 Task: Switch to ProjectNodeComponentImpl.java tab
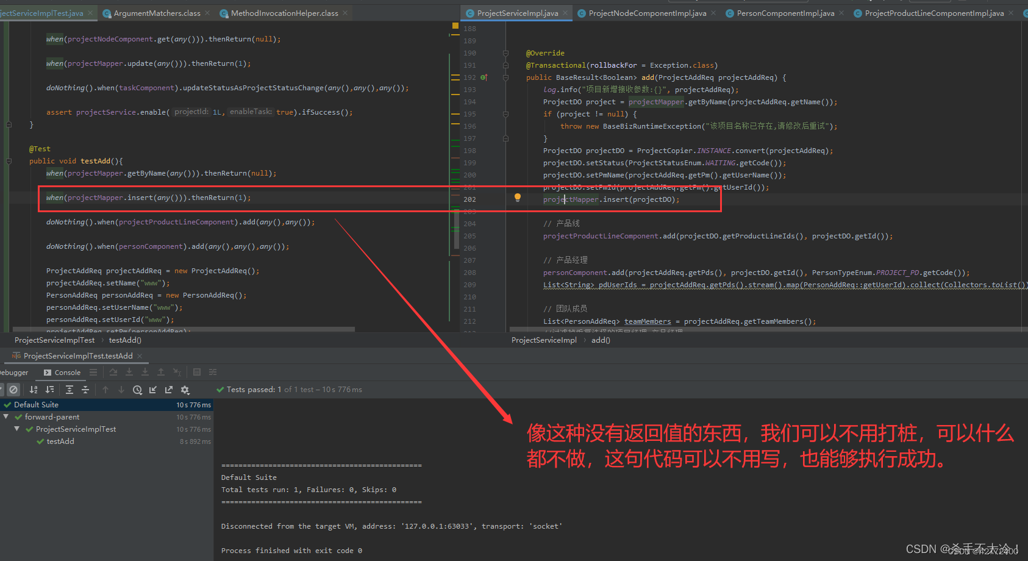coord(648,13)
